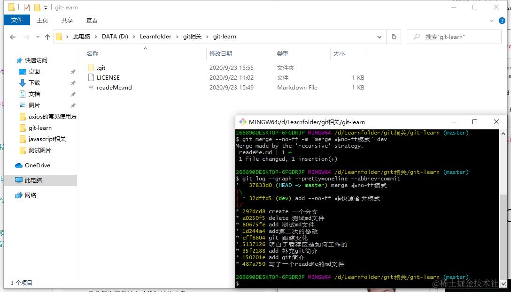This screenshot has width=511, height=292.
Task: Go up one folder level arrow
Action: click(47, 37)
